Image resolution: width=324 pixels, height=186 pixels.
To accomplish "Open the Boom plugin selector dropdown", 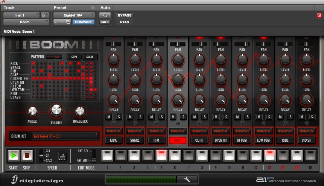I will 26,22.
